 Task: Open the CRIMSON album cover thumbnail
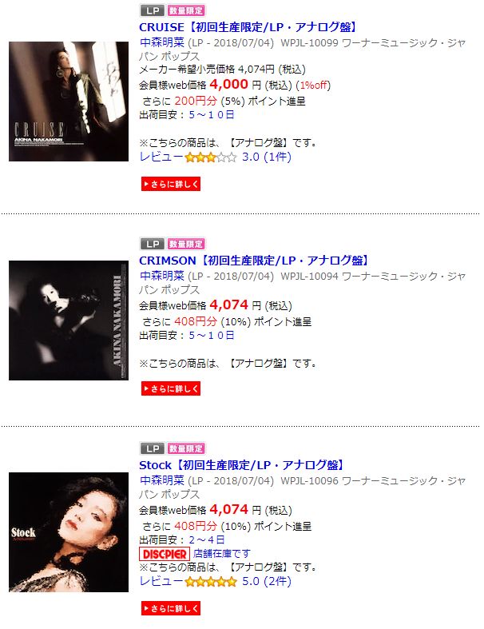69,320
